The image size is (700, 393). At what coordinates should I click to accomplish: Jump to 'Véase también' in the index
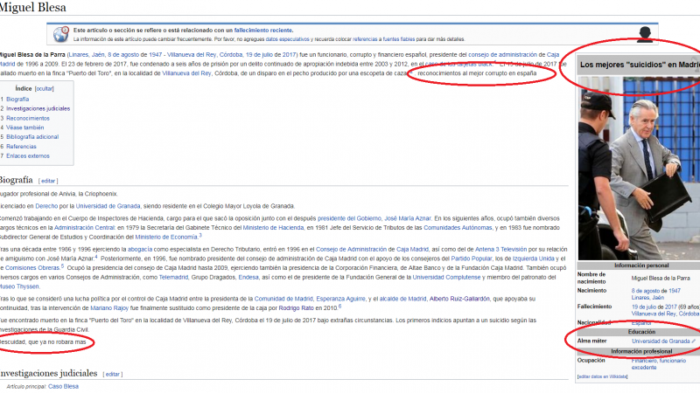25,128
